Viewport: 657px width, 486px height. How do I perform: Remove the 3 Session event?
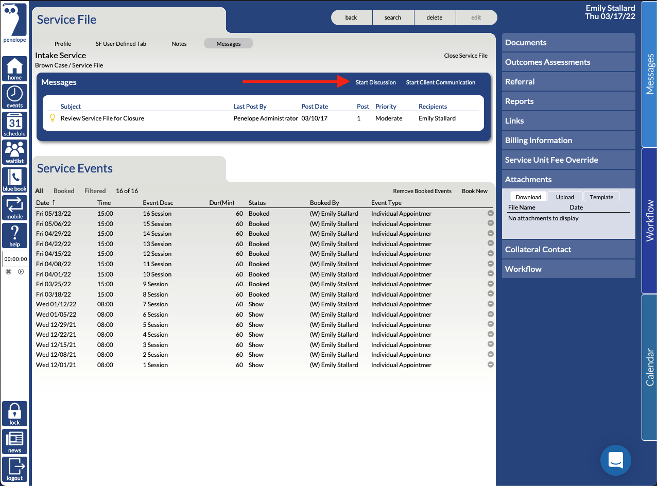(491, 344)
